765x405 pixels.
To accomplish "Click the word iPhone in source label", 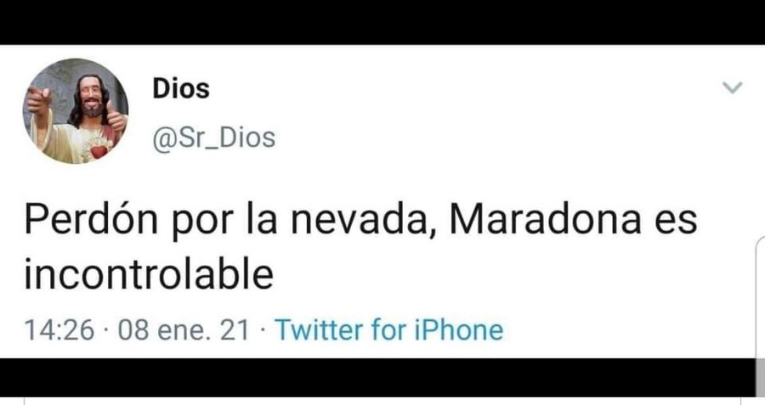I will tap(459, 329).
